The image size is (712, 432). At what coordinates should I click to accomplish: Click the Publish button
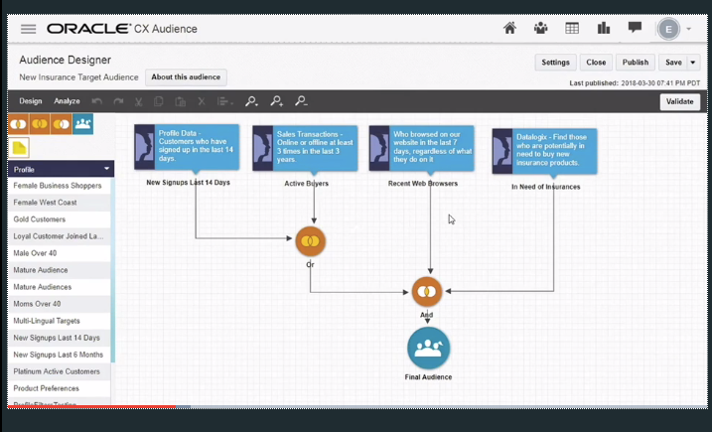tap(635, 62)
